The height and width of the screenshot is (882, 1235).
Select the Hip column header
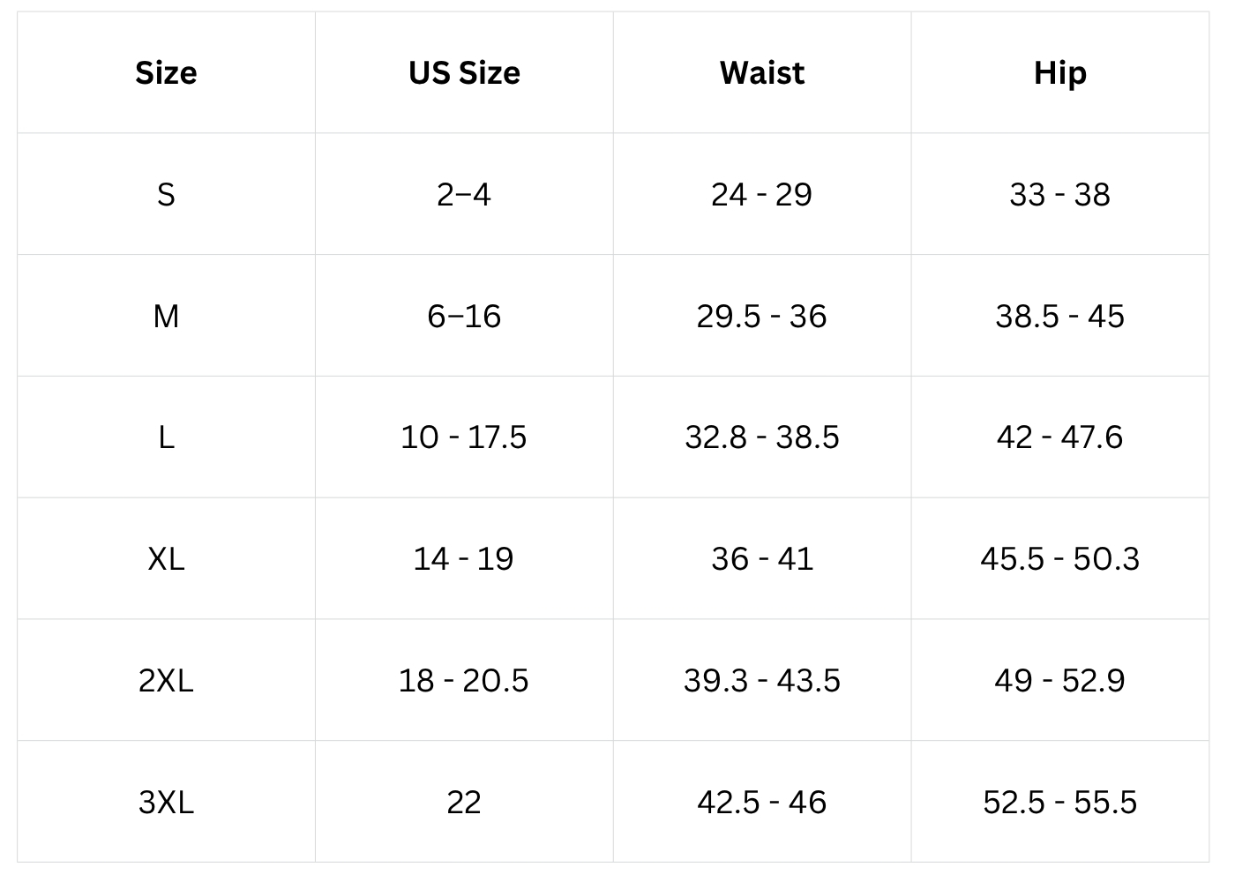[x=1059, y=72]
